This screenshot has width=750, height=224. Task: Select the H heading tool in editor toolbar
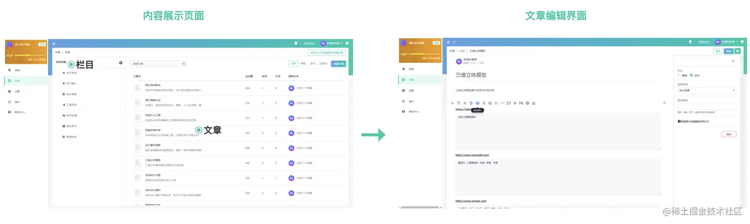click(465, 103)
